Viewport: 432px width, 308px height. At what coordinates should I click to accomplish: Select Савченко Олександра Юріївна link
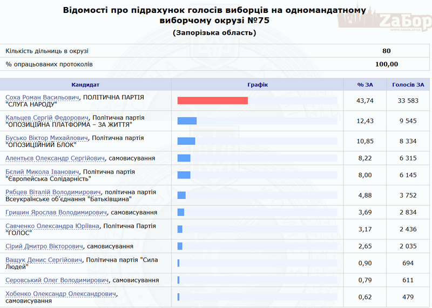[52, 226]
